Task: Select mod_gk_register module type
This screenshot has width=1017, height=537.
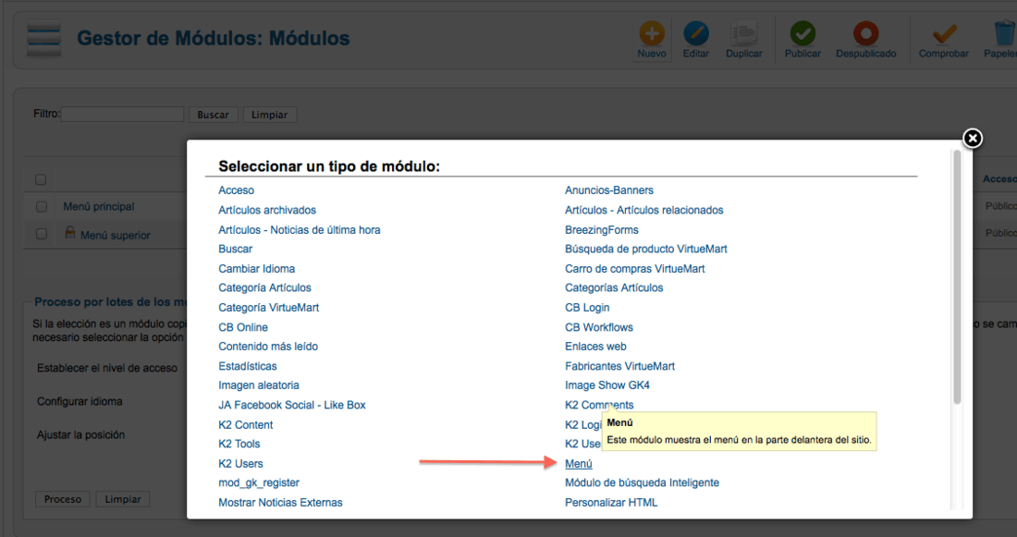Action: [259, 482]
